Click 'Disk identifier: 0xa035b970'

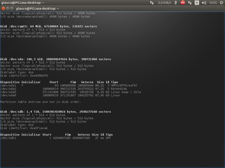coord(24,76)
